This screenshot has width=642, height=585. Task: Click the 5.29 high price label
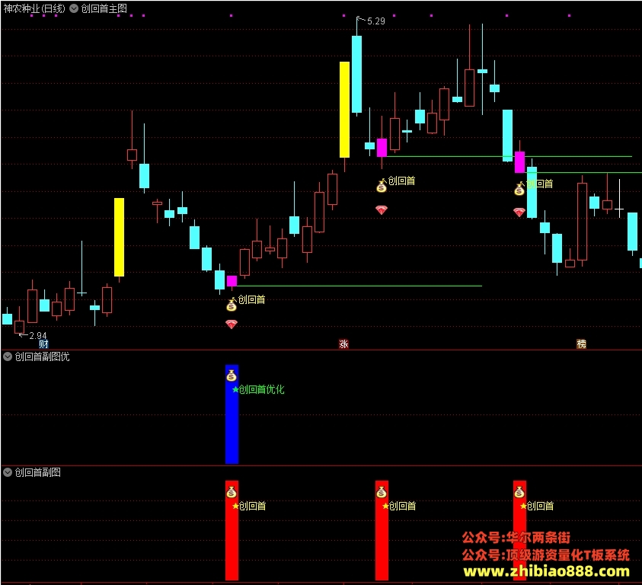(x=376, y=21)
